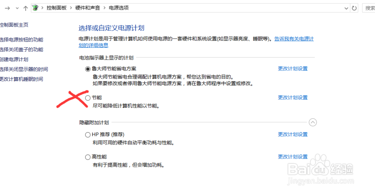Viewport: 375px width, 194px height.
Task: Click text 利用可用的硬件自动平衡功耗与性能。
Action: 133,143
